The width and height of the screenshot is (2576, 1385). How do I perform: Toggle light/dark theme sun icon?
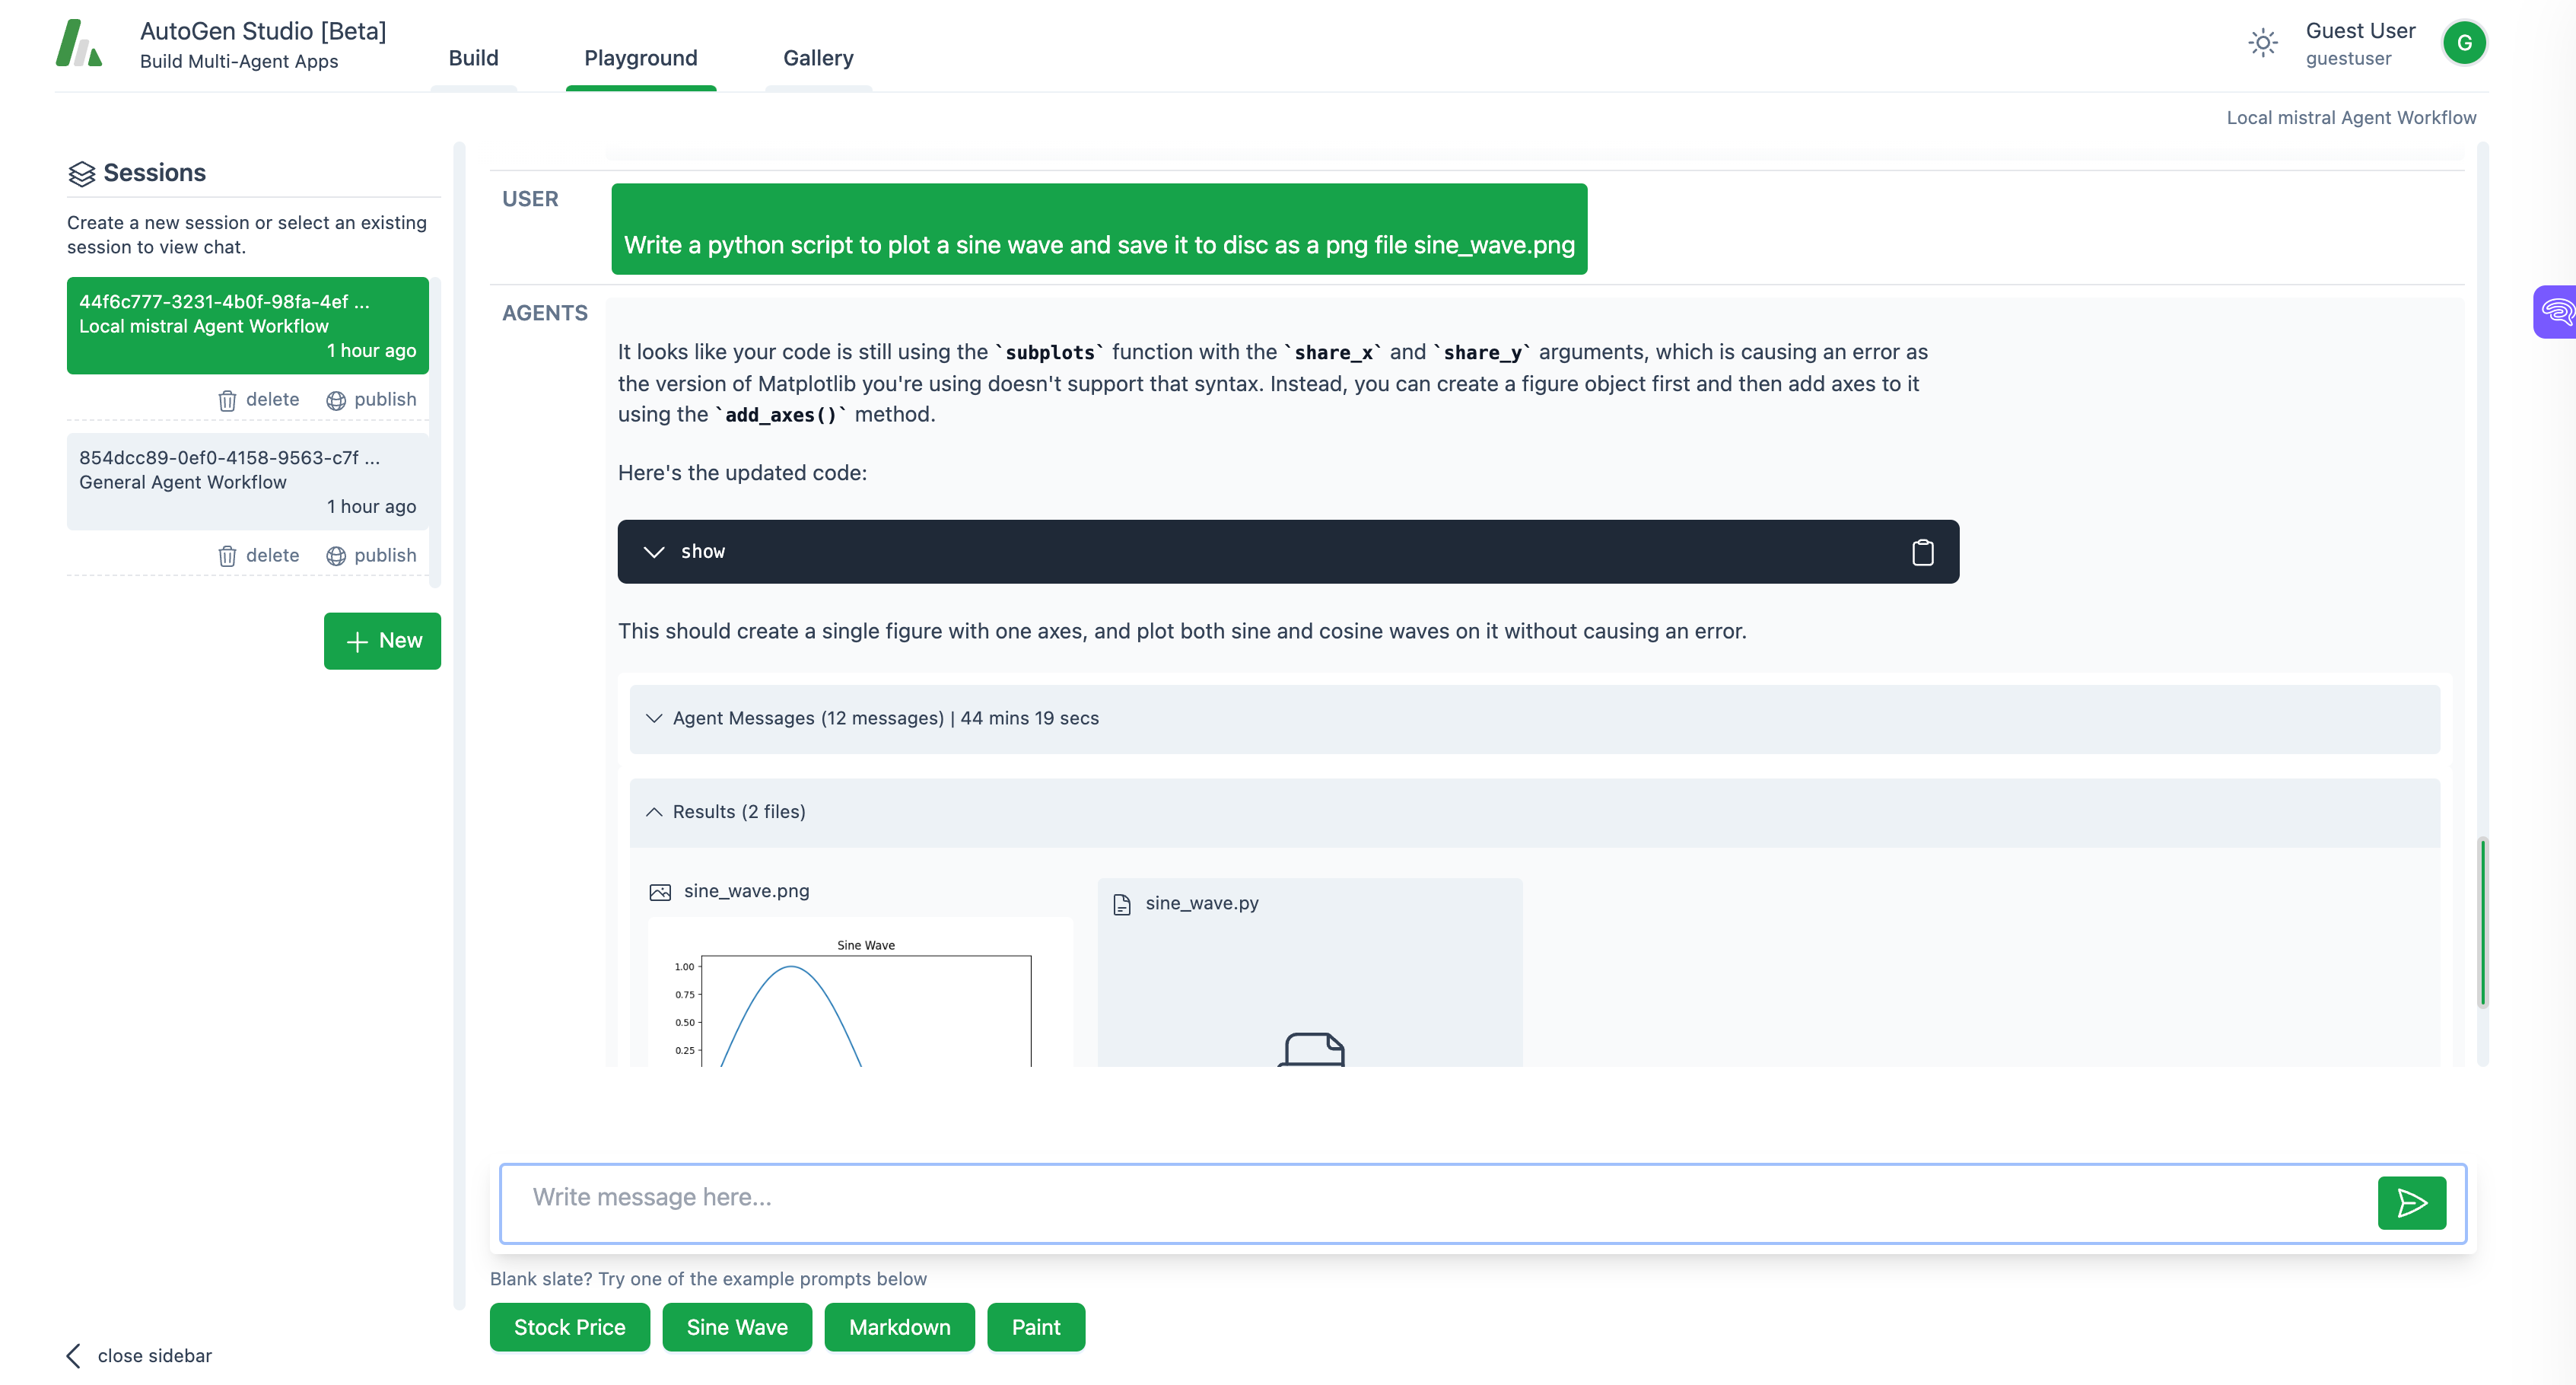pos(2263,43)
